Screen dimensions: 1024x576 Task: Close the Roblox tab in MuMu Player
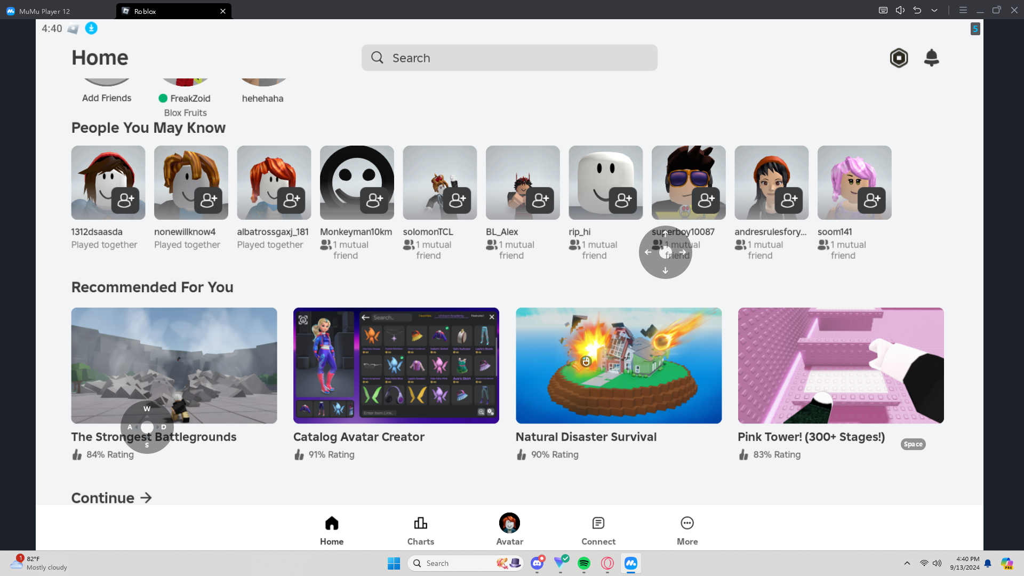coord(223,11)
